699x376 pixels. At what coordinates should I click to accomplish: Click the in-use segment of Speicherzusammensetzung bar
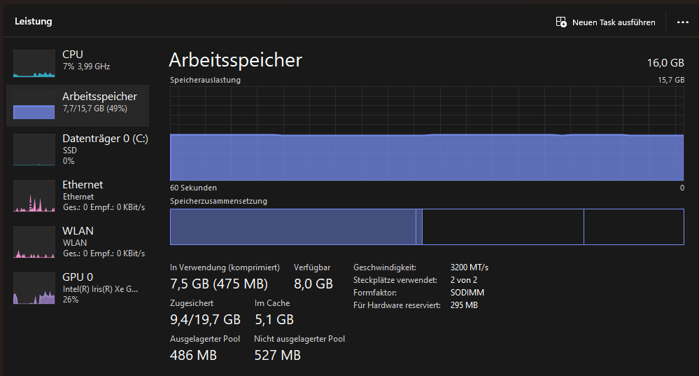(292, 227)
